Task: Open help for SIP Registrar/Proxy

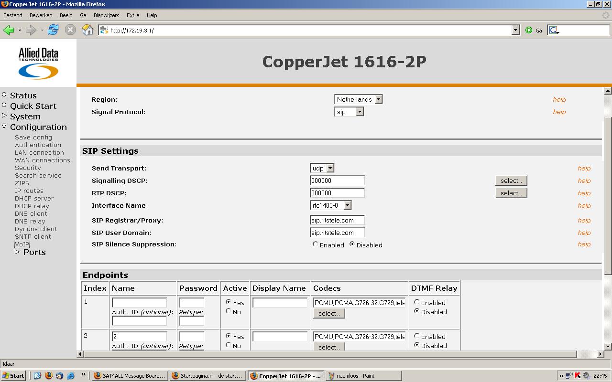Action: pyautogui.click(x=584, y=220)
